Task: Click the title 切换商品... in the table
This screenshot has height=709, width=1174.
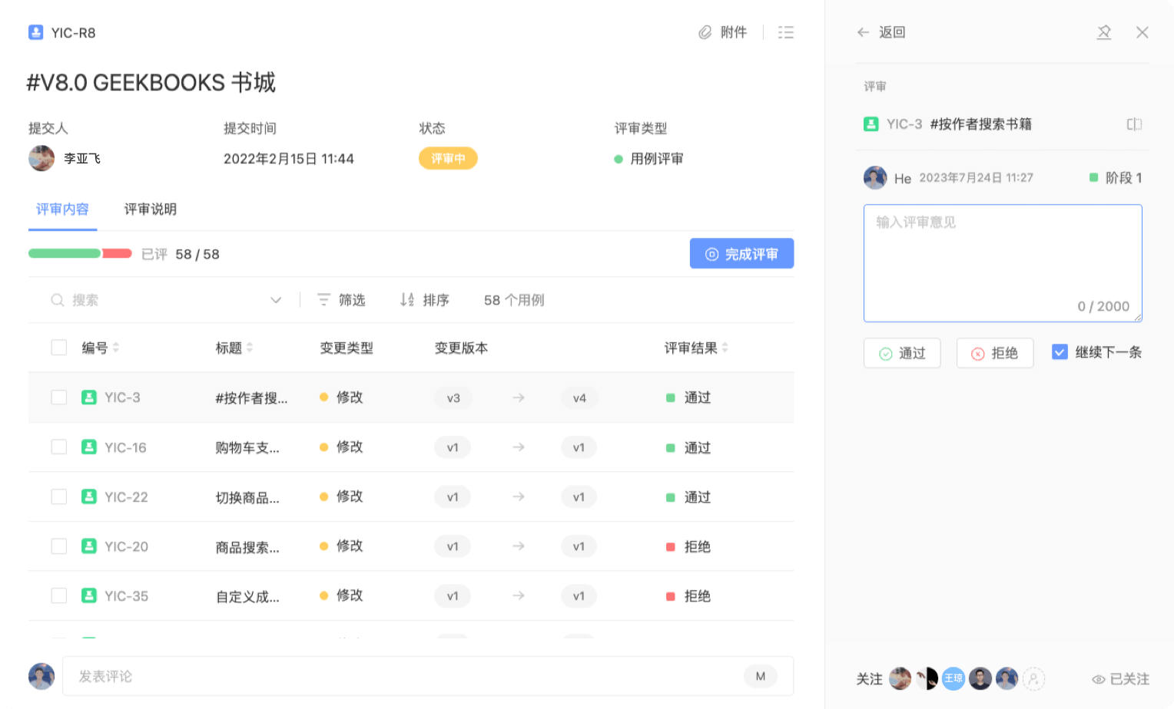Action: [247, 497]
